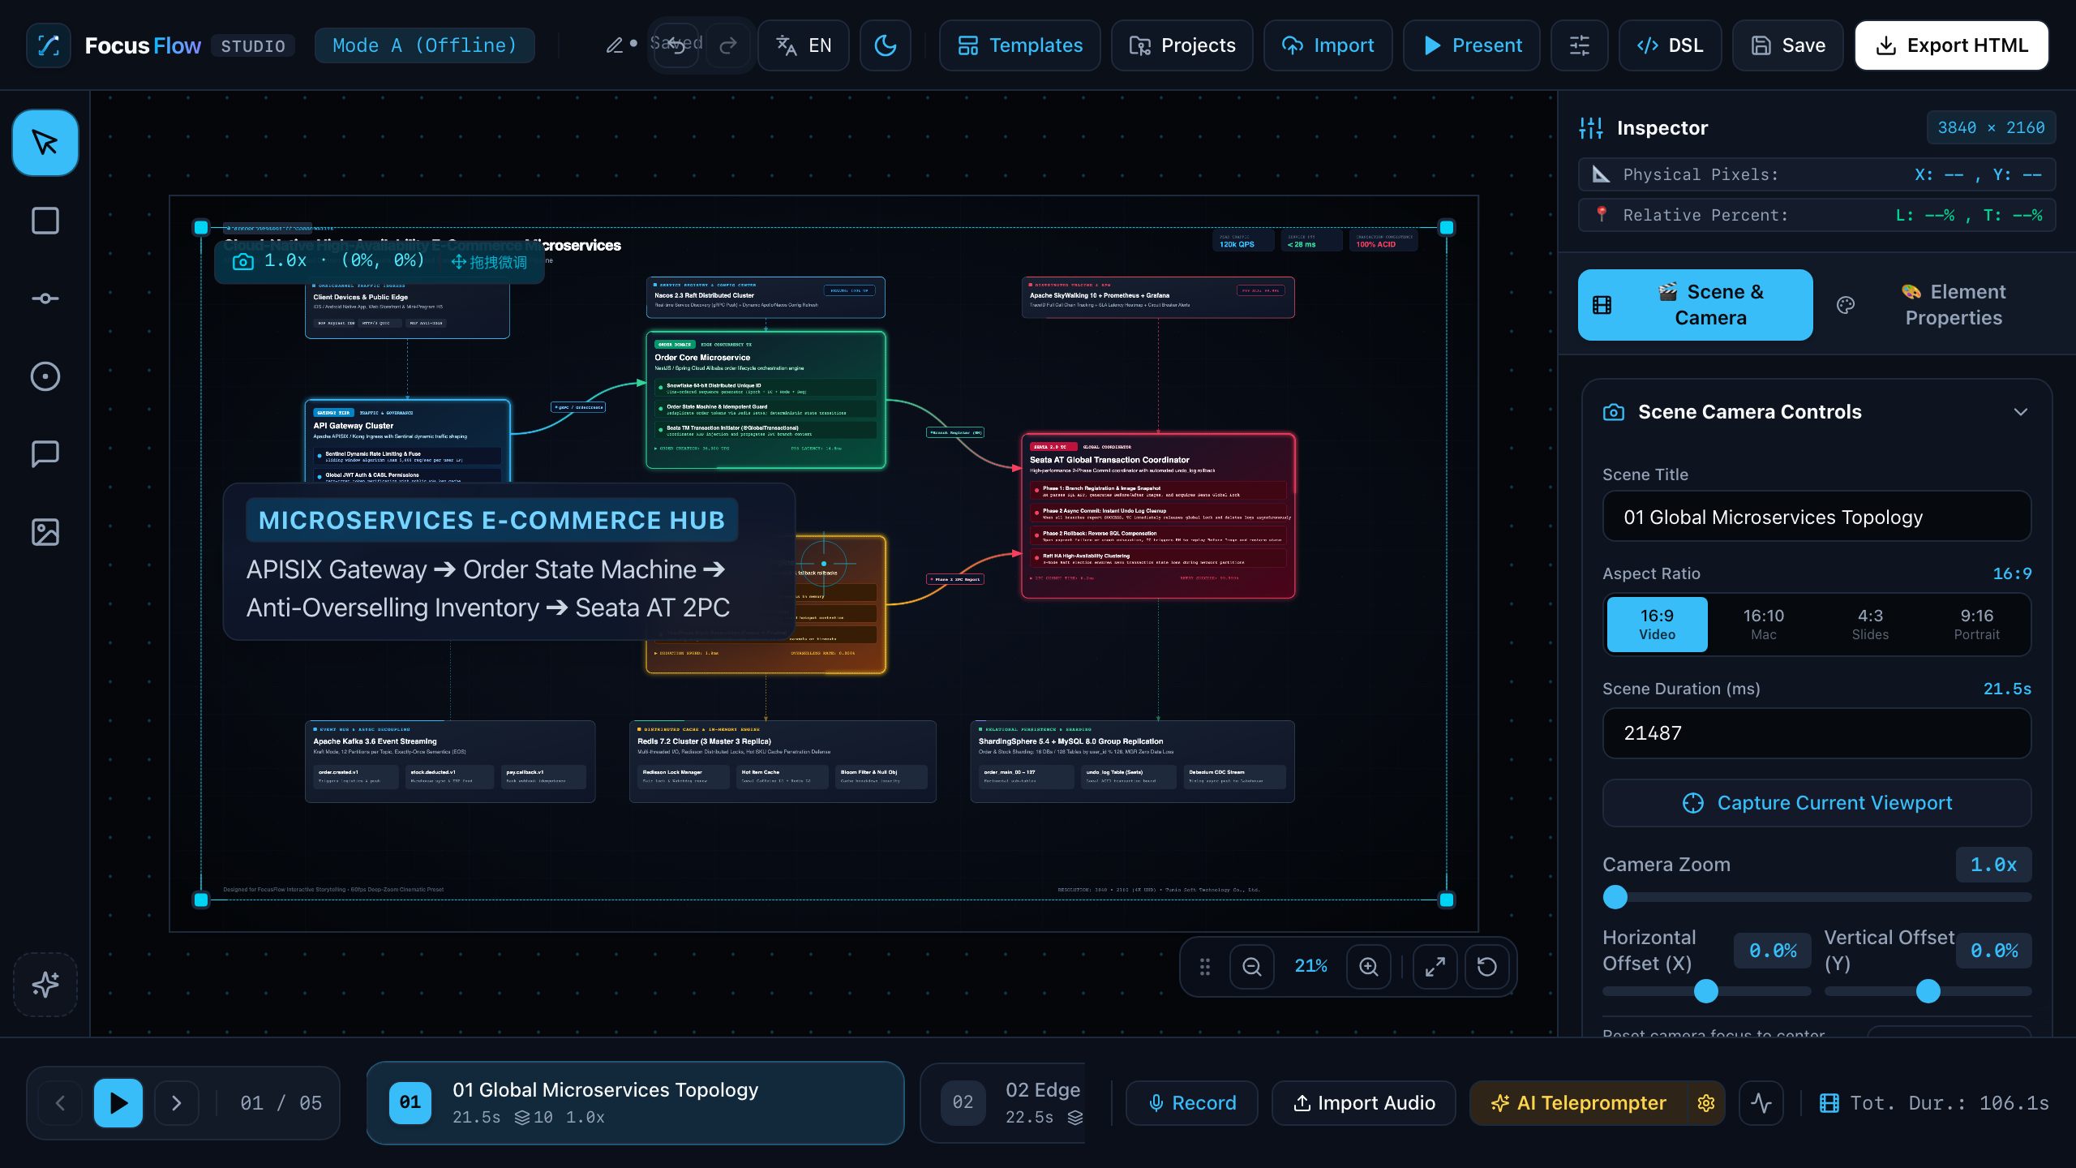Click the FocusFlow logo icon
The image size is (2076, 1168).
pos(49,45)
